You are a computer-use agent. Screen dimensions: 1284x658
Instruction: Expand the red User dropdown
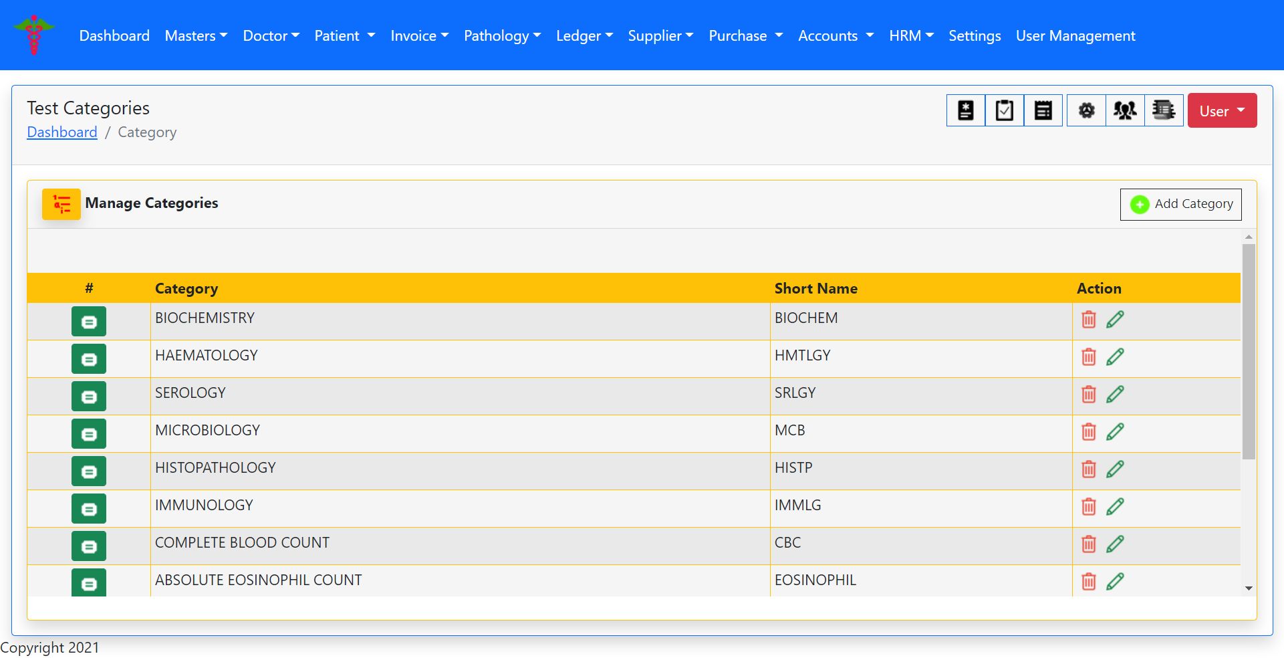[x=1221, y=111]
